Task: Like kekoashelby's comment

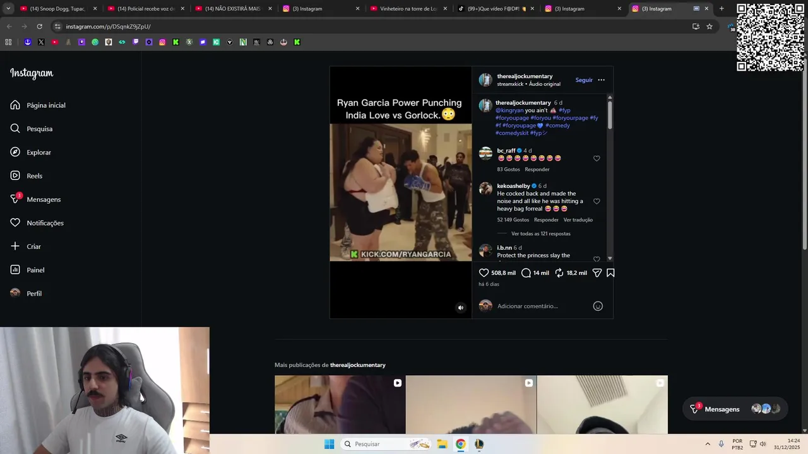Action: [x=597, y=201]
